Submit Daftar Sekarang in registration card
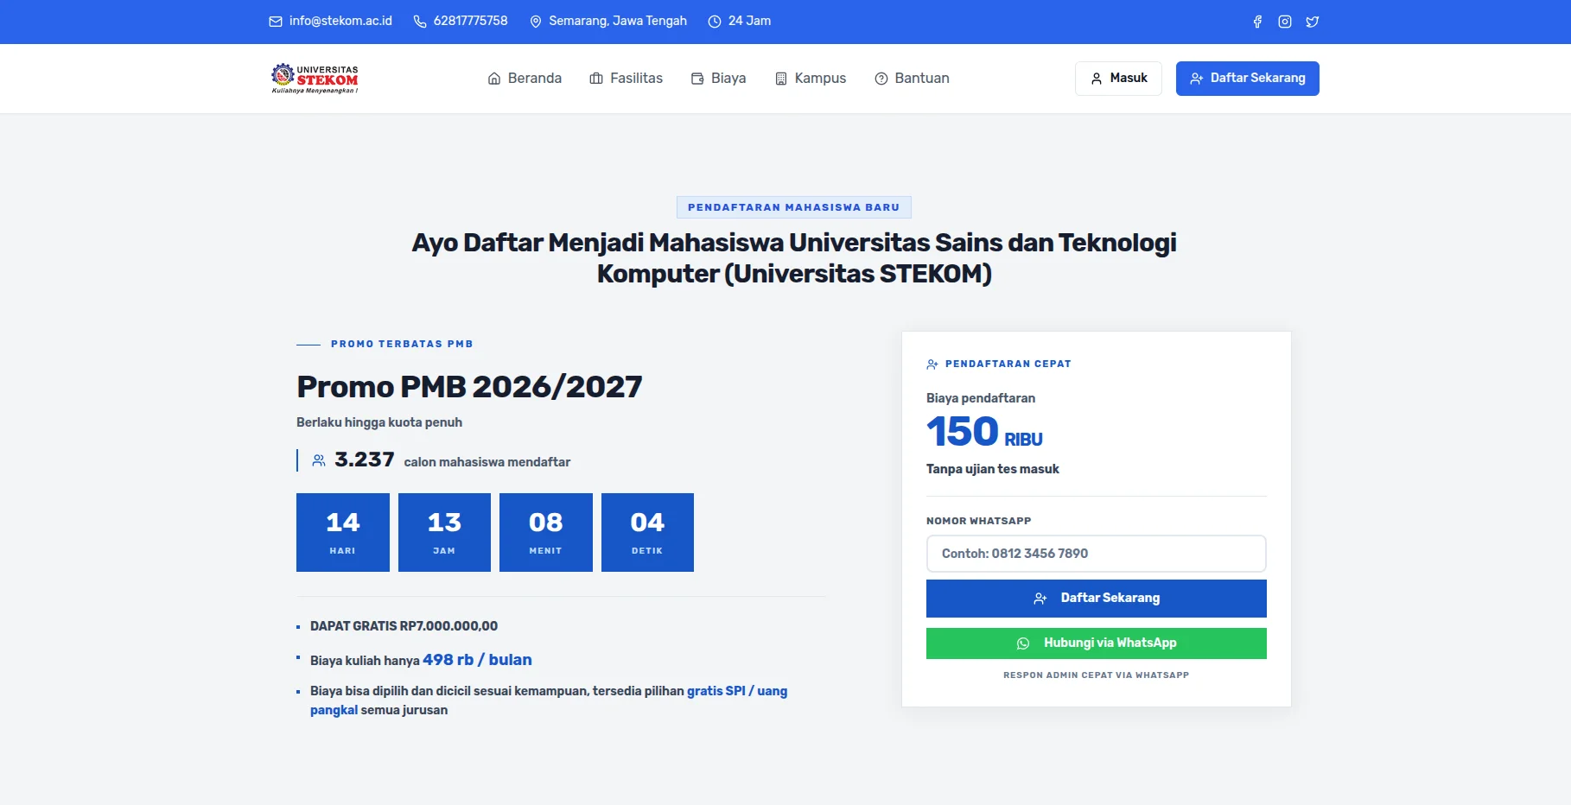Viewport: 1571px width, 805px height. click(1097, 599)
